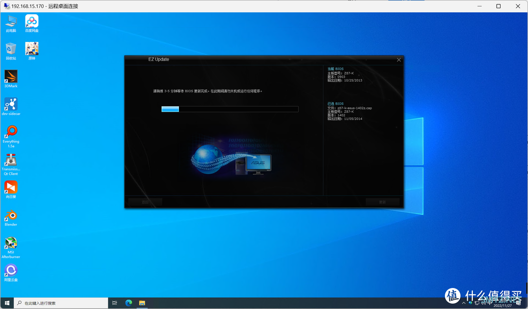Open File Explorer from the taskbar

pyautogui.click(x=142, y=303)
